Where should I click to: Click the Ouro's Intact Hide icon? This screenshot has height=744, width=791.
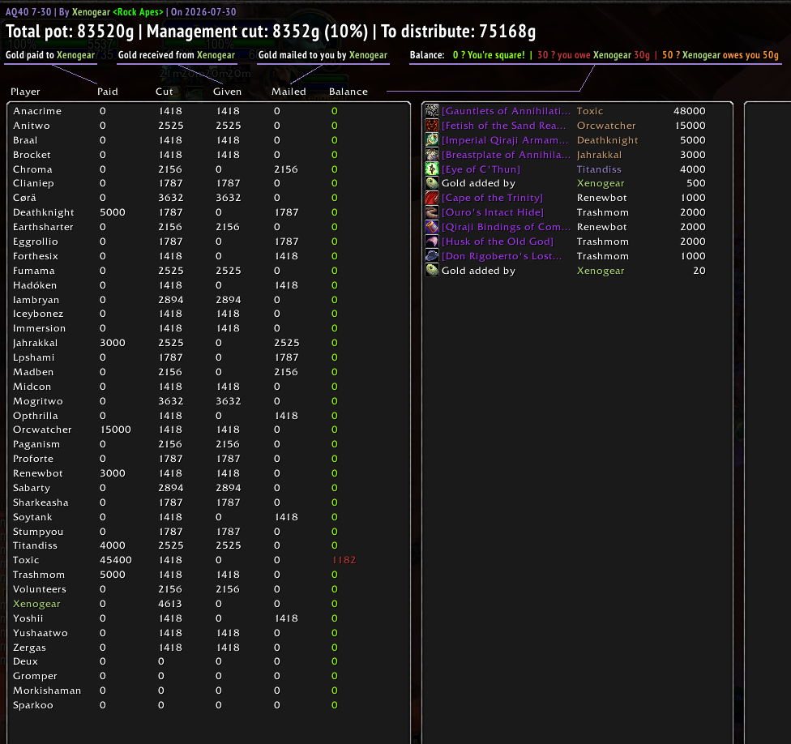point(432,212)
